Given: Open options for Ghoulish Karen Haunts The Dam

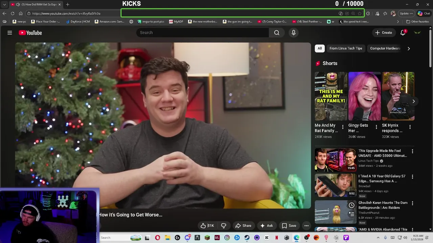Looking at the screenshot, I should [412, 203].
